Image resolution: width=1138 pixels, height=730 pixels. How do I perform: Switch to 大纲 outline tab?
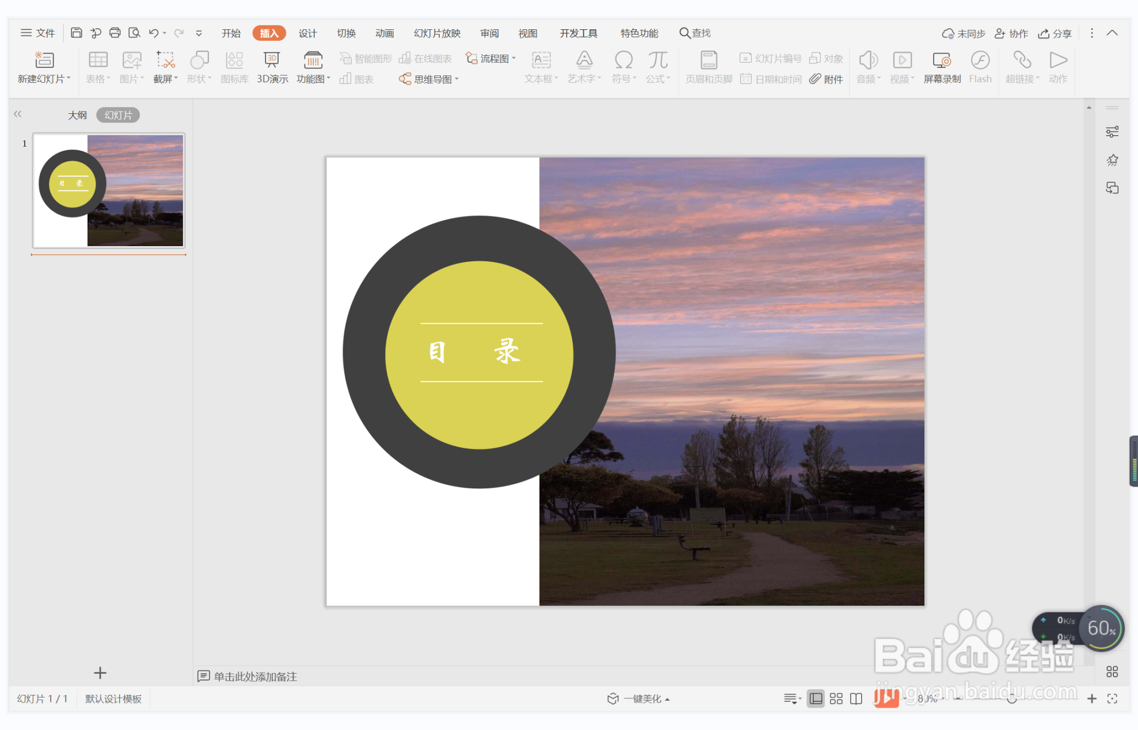click(x=77, y=115)
